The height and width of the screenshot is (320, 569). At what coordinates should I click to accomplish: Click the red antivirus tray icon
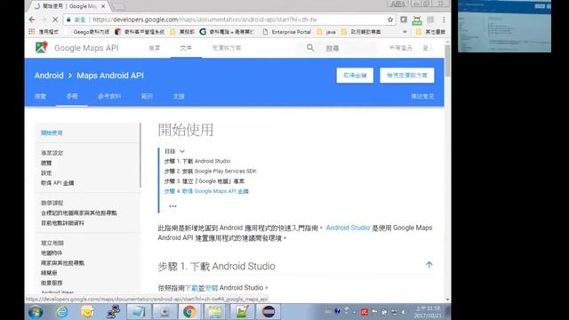pos(365,312)
